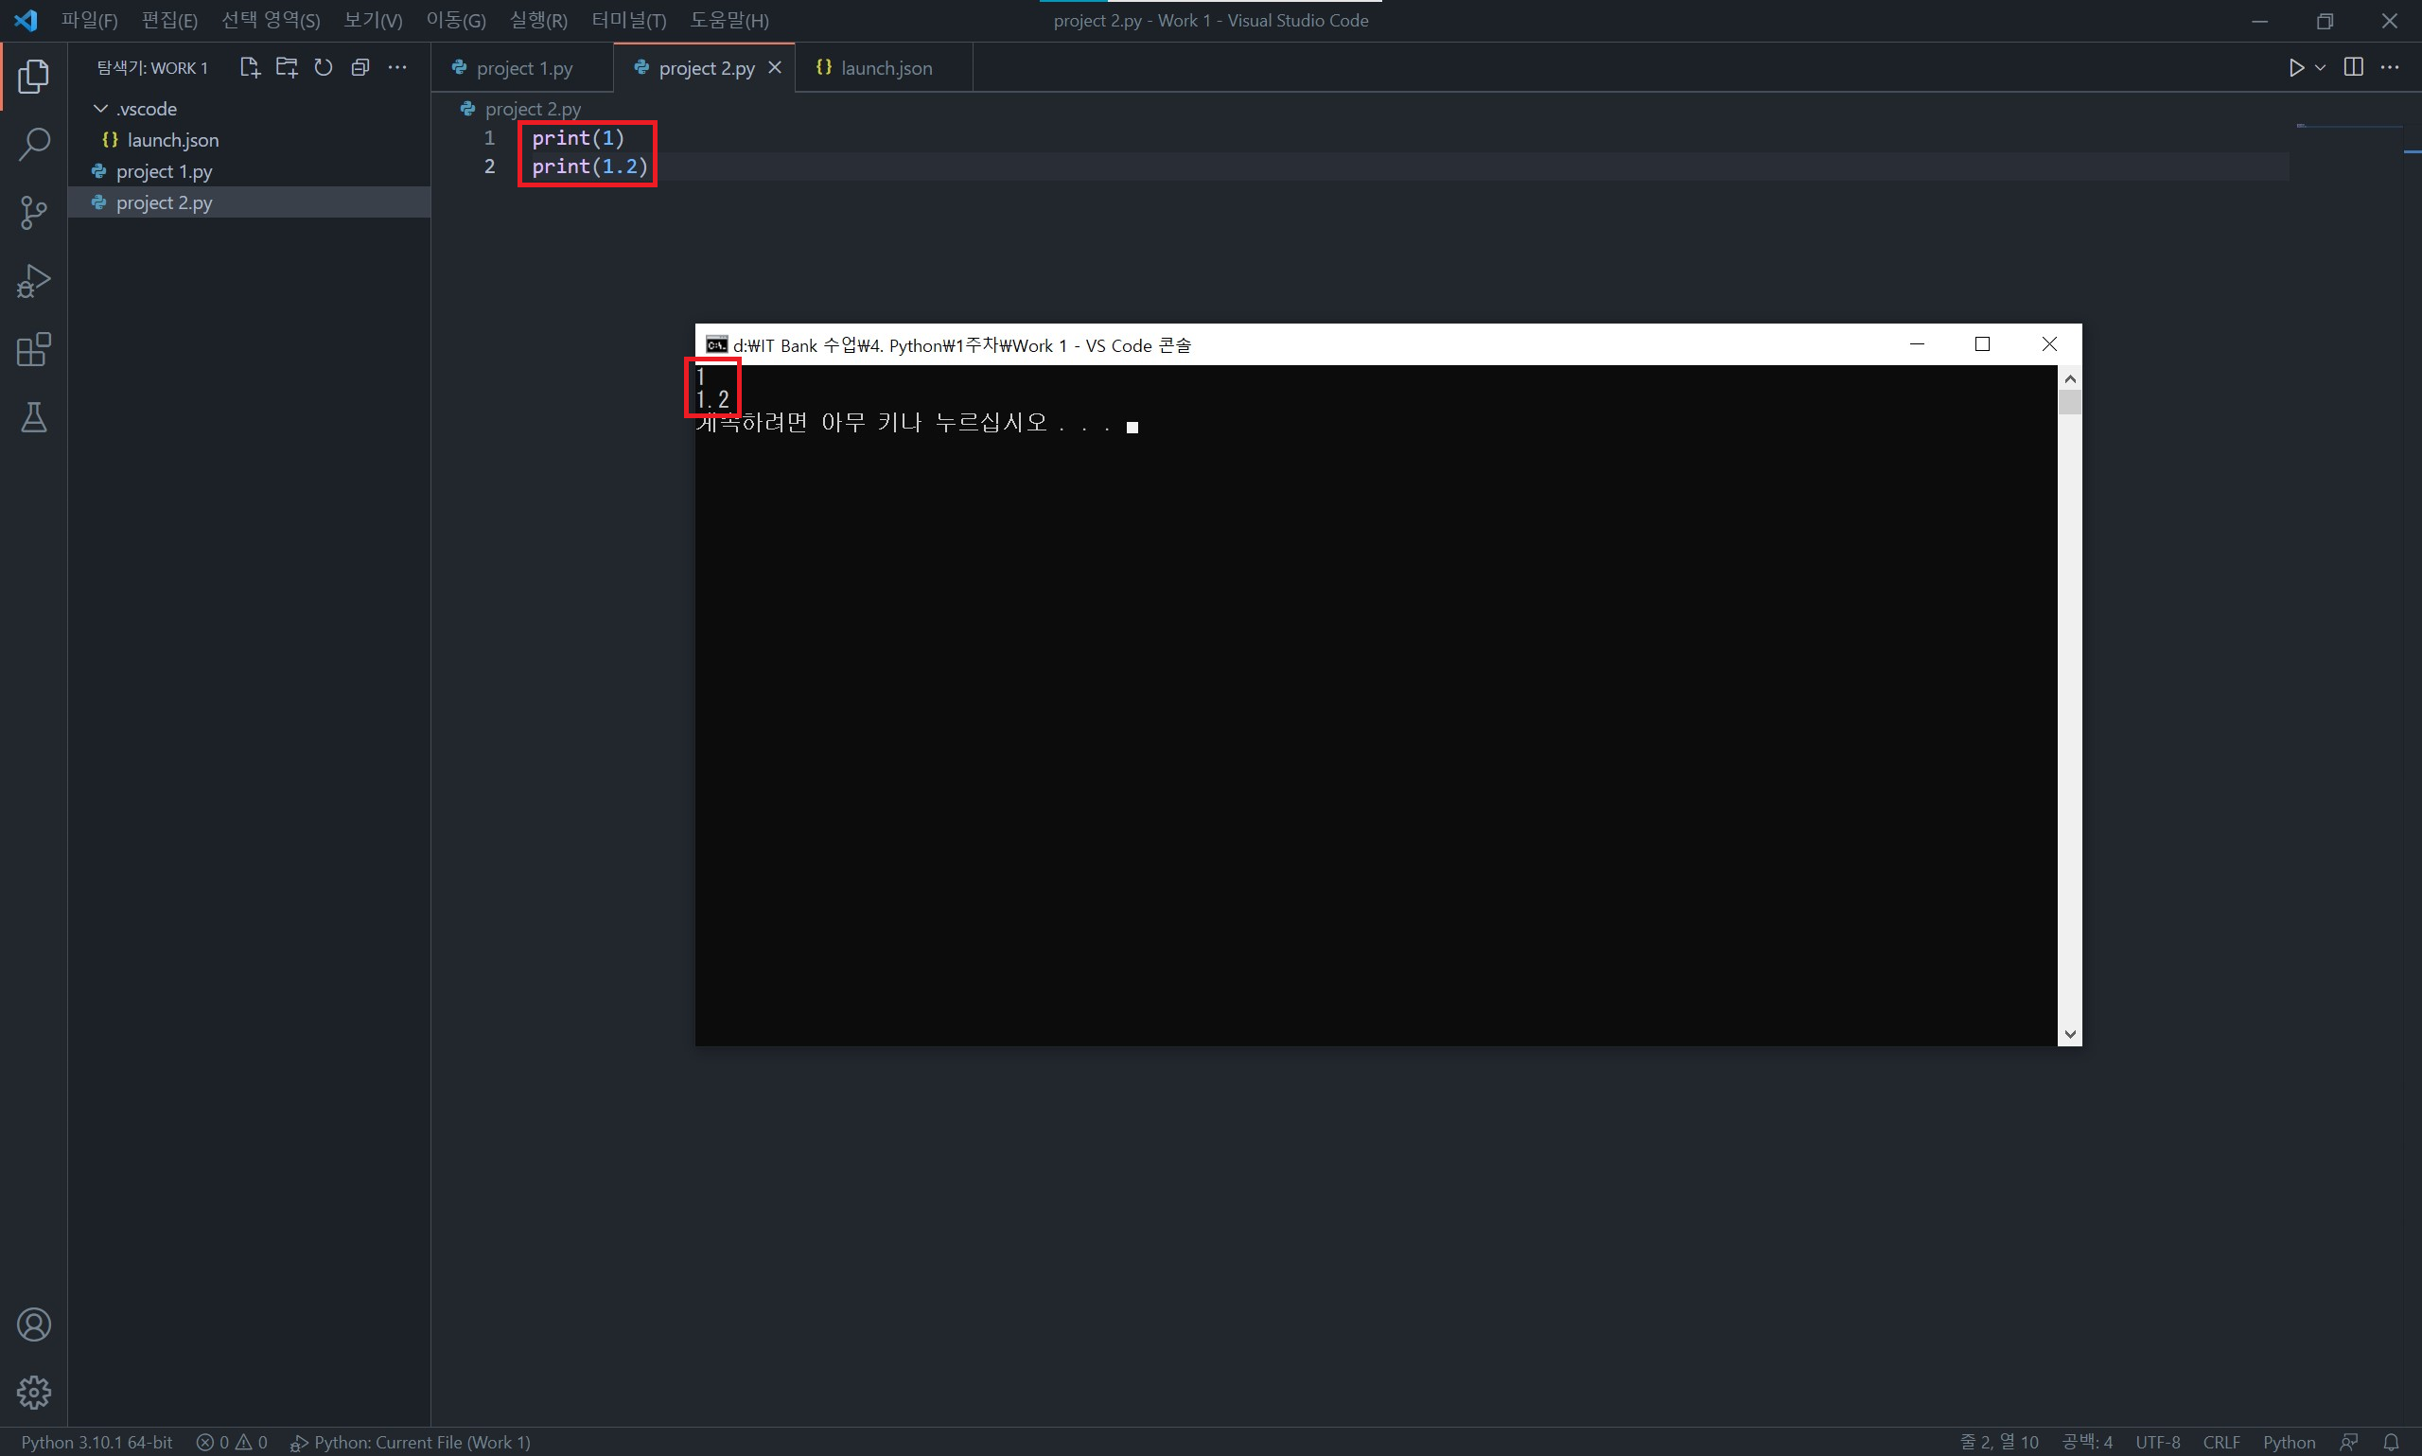Refresh the explorer file tree
Image resolution: width=2422 pixels, height=1456 pixels.
[324, 67]
